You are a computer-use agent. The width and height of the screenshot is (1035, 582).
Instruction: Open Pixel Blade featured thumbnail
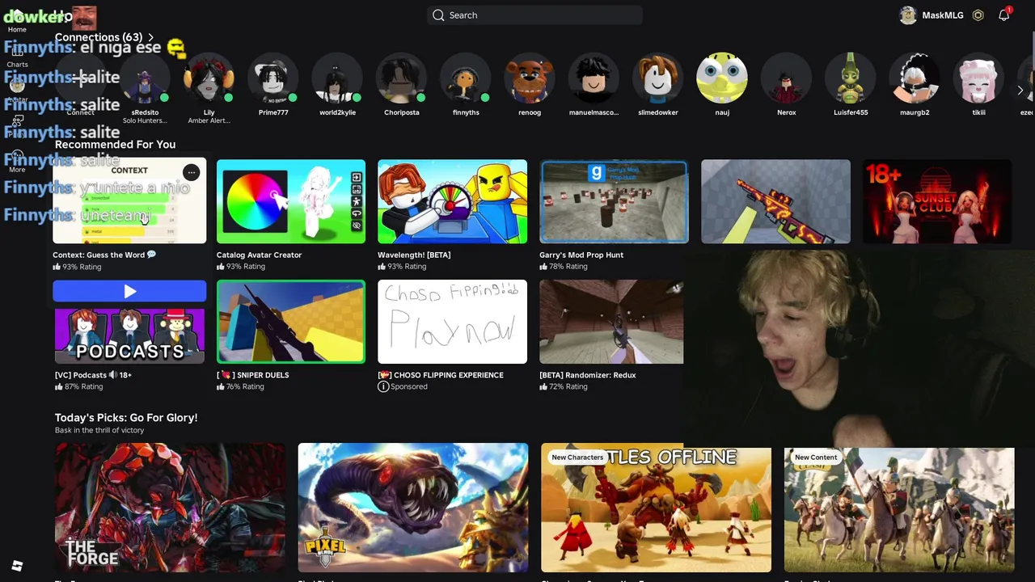[413, 508]
